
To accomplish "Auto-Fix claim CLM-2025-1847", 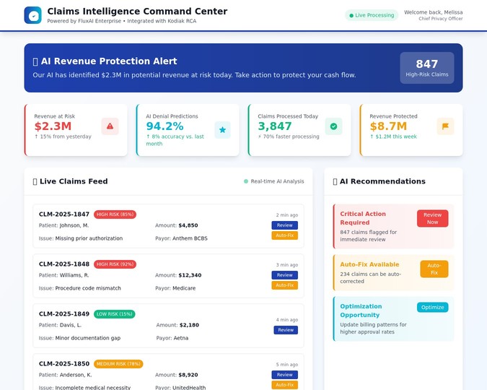I will 285,235.
